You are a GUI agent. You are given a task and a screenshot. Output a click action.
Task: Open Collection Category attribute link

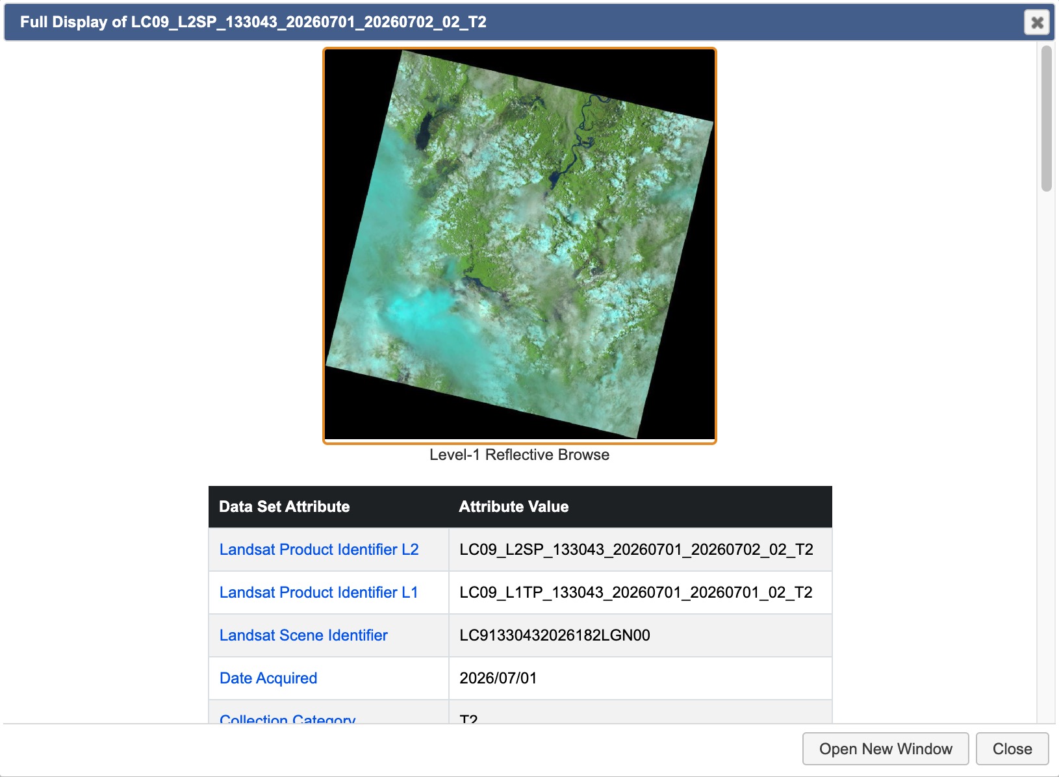(287, 719)
